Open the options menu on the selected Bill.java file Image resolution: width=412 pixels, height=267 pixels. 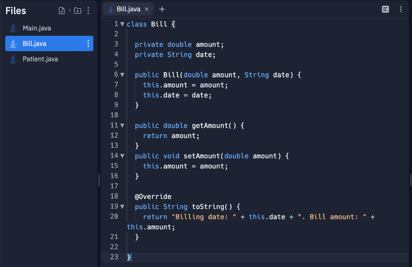88,43
